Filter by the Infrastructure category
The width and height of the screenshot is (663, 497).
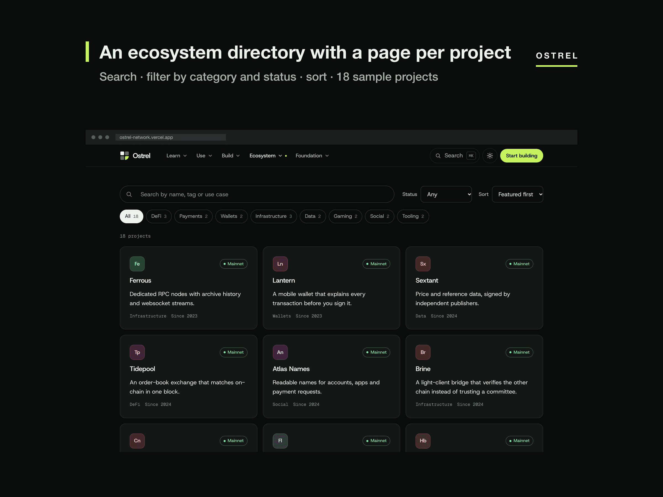273,216
